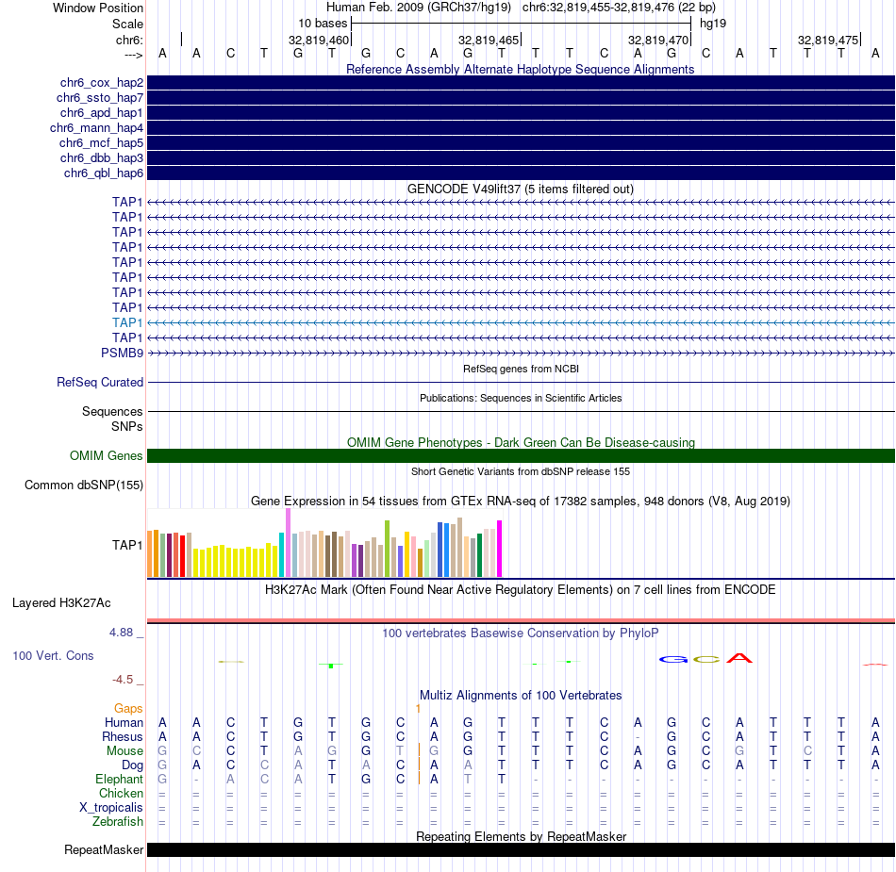The height and width of the screenshot is (872, 896).
Task: Open the Layered H3K27Ac track label
Action: click(x=61, y=603)
